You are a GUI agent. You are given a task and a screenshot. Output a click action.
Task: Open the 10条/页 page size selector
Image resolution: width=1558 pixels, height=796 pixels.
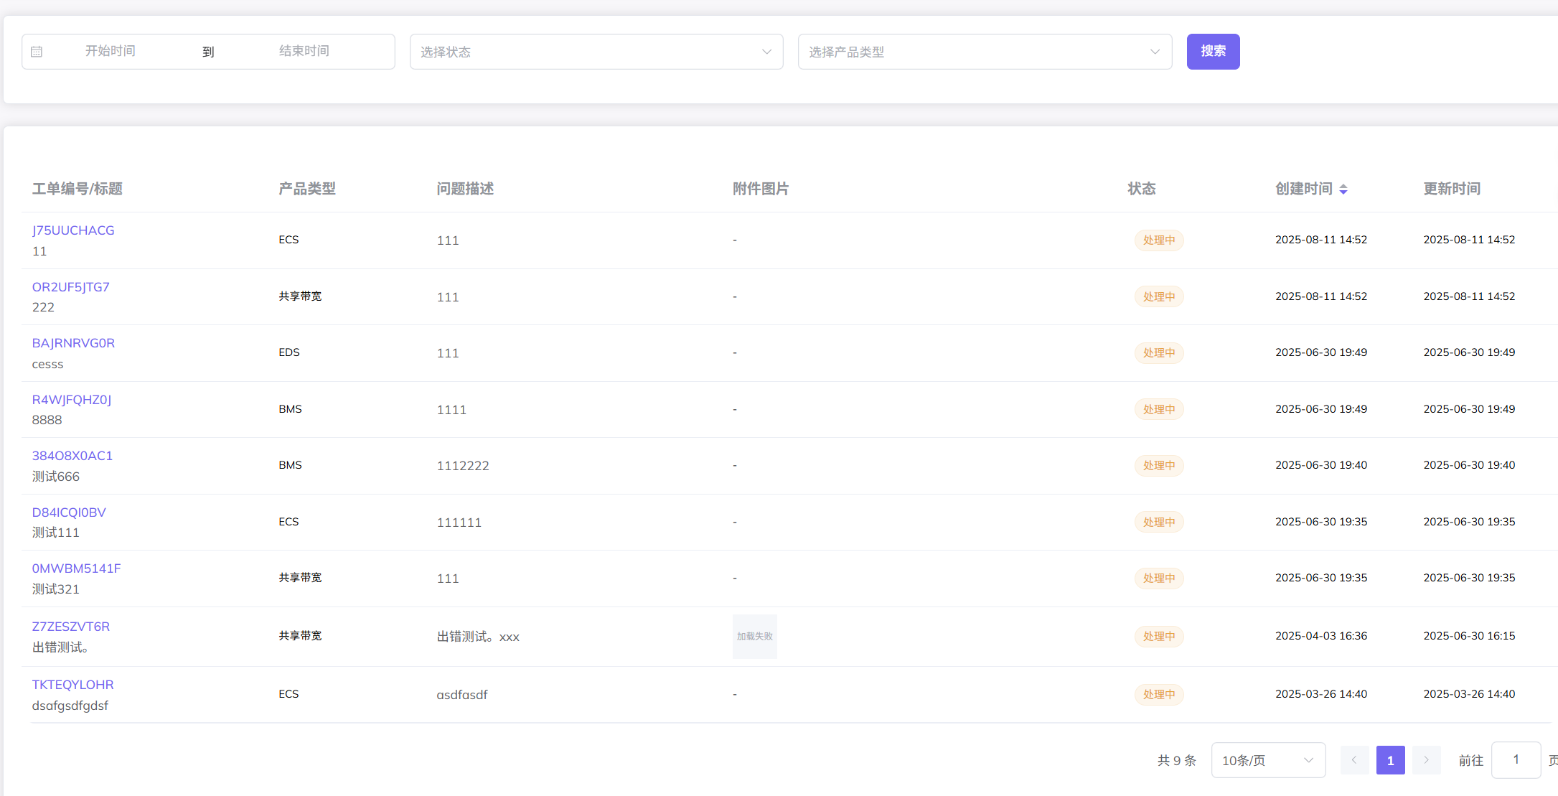click(1267, 760)
